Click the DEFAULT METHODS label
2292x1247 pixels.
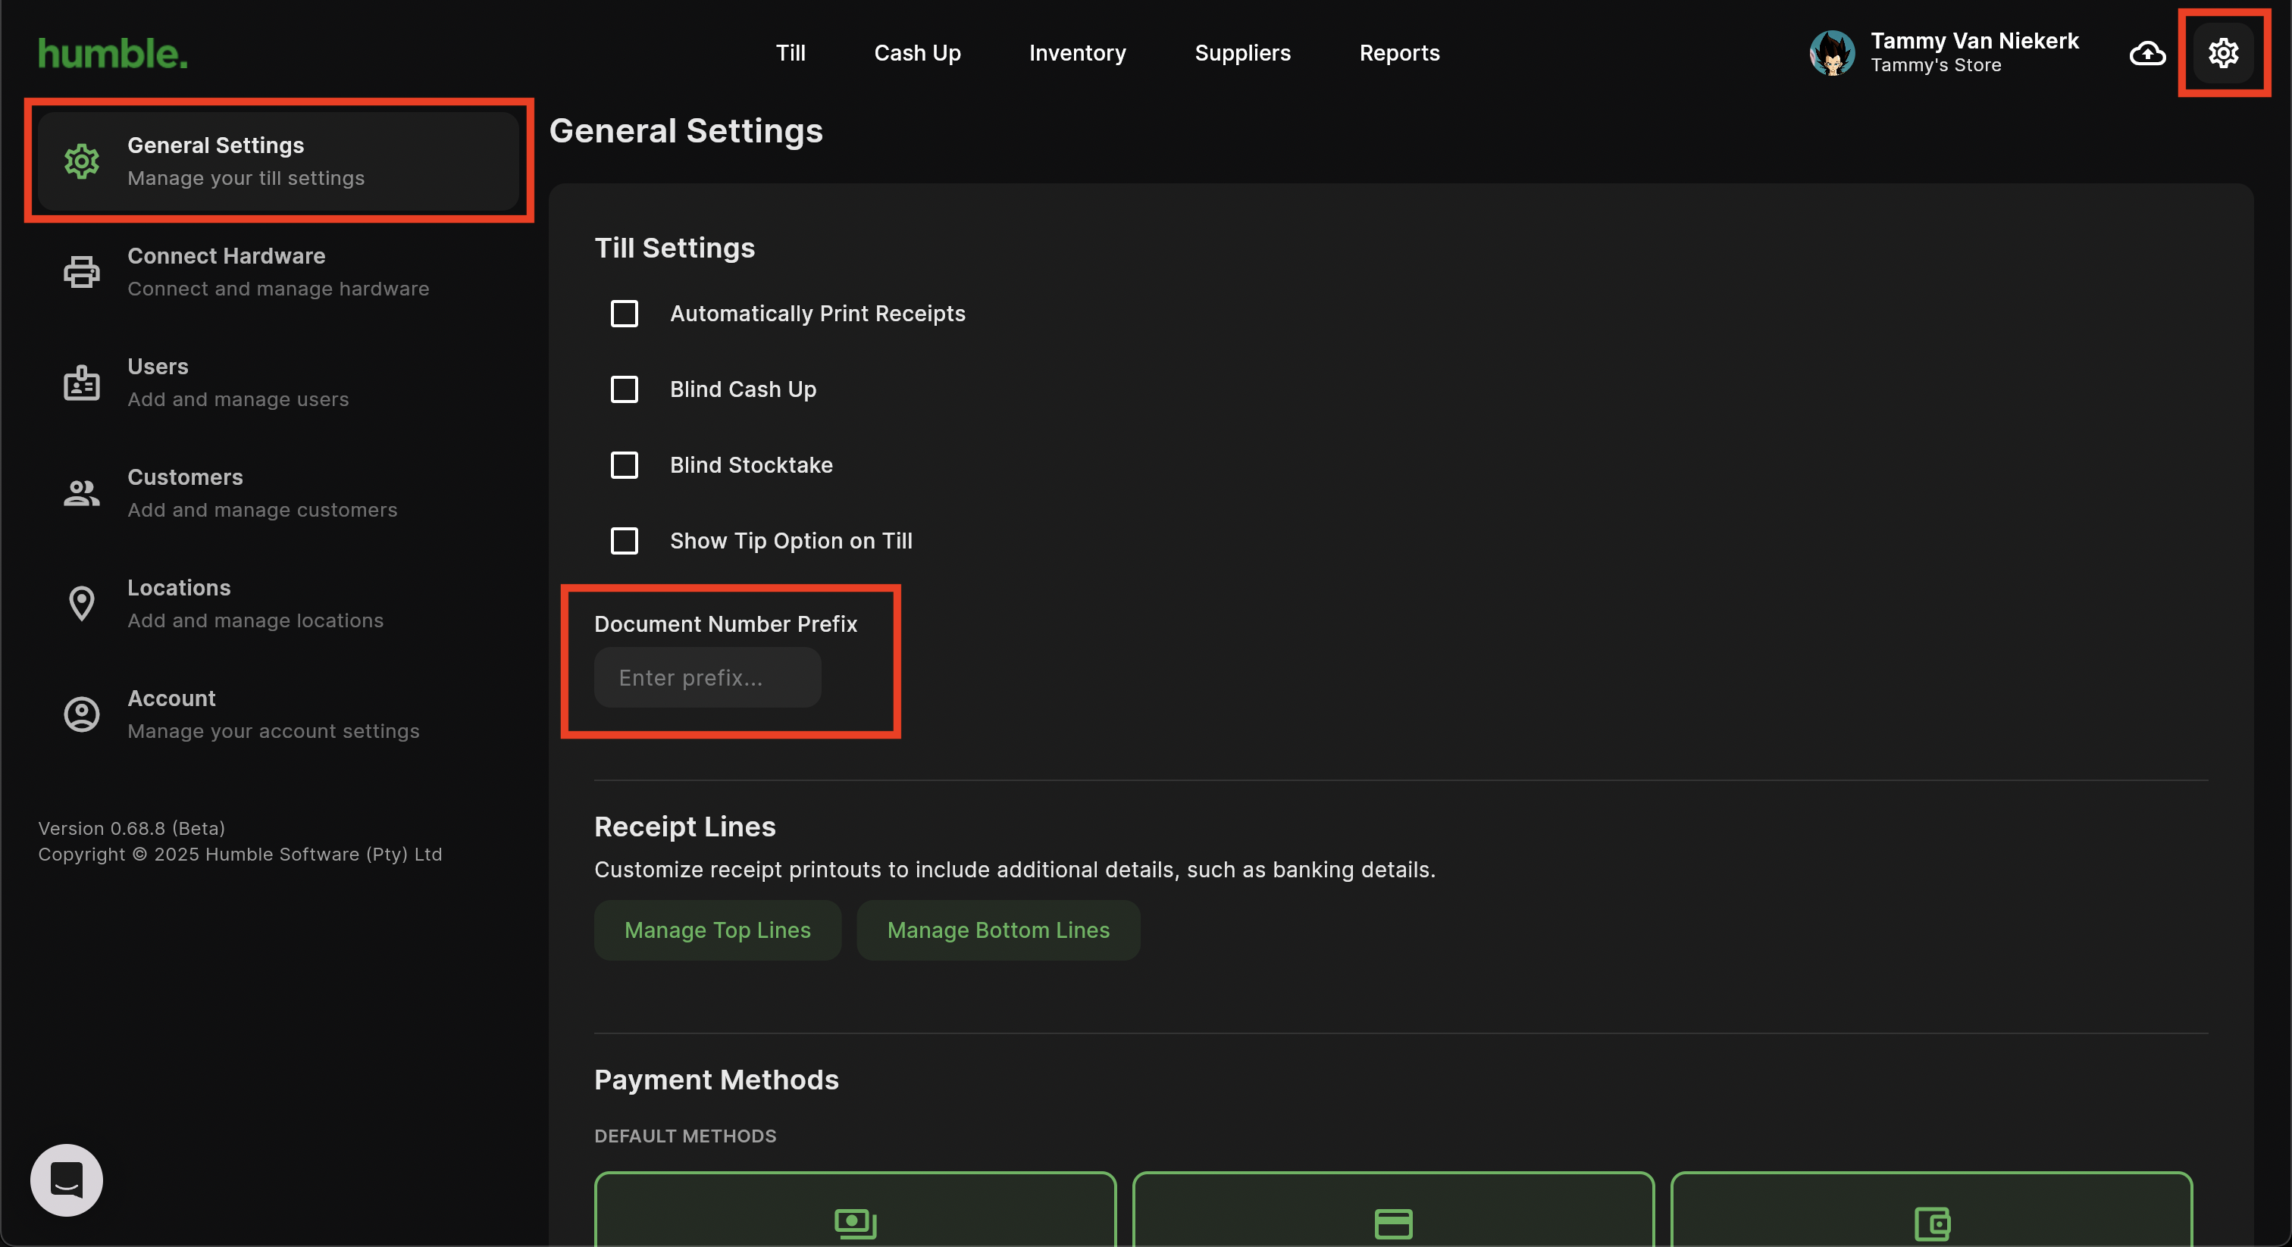click(x=685, y=1136)
